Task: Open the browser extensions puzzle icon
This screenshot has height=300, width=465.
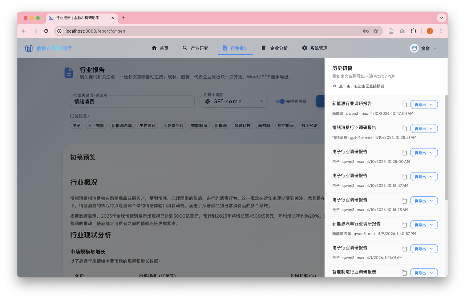Action: click(x=413, y=31)
